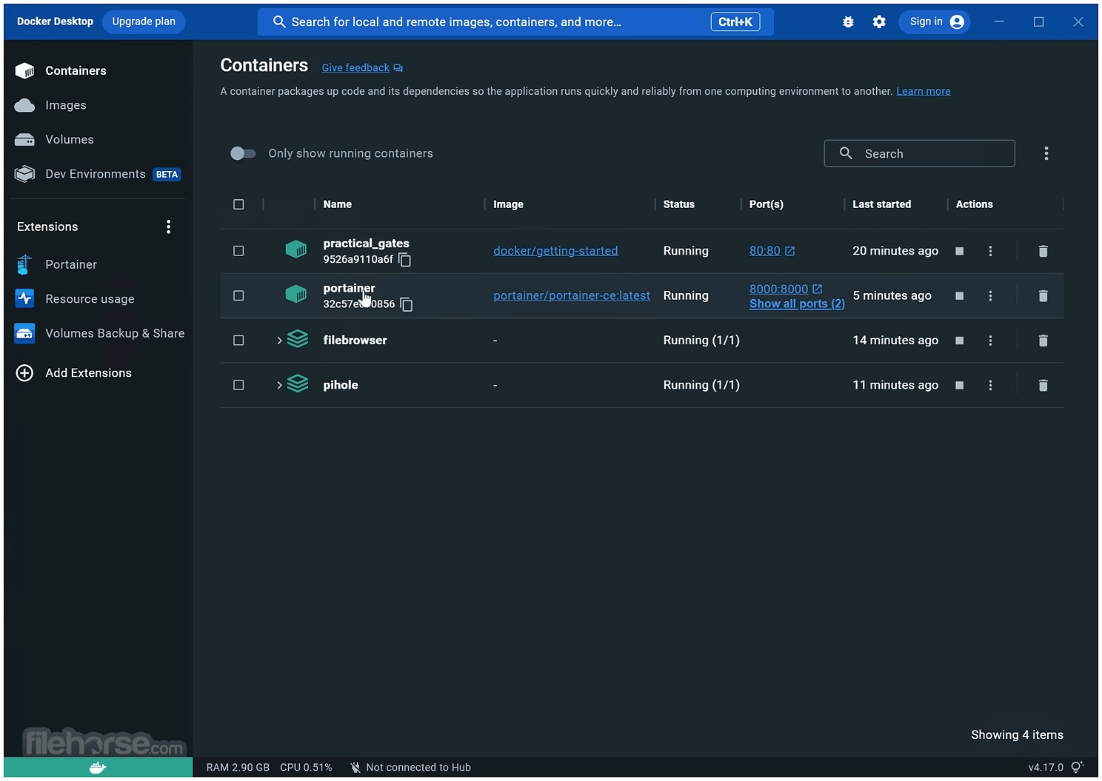This screenshot has height=781, width=1102.
Task: Focus the containers Search field
Action: point(919,153)
